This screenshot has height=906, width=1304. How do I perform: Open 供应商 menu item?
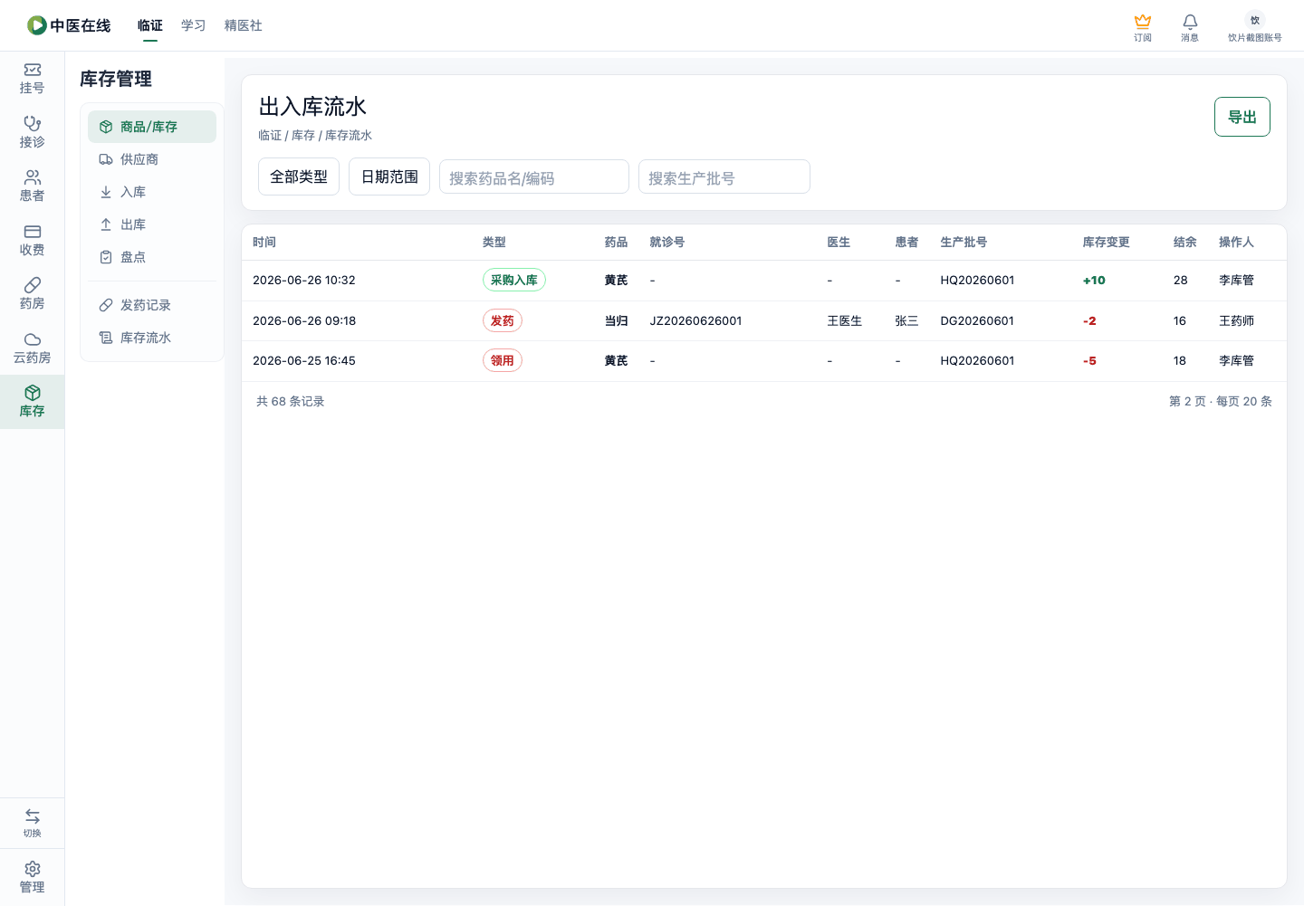coord(152,159)
